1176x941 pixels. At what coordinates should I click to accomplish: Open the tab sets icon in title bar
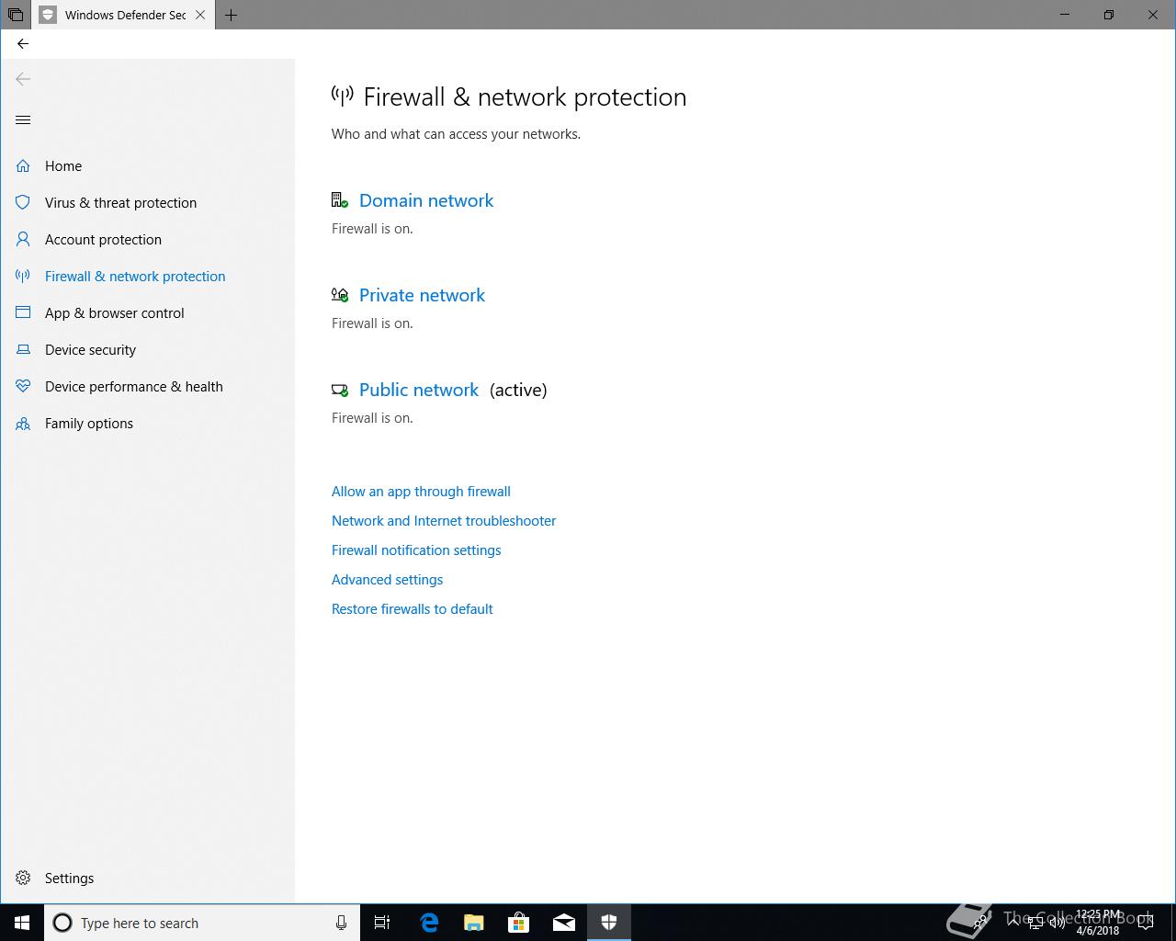(16, 15)
